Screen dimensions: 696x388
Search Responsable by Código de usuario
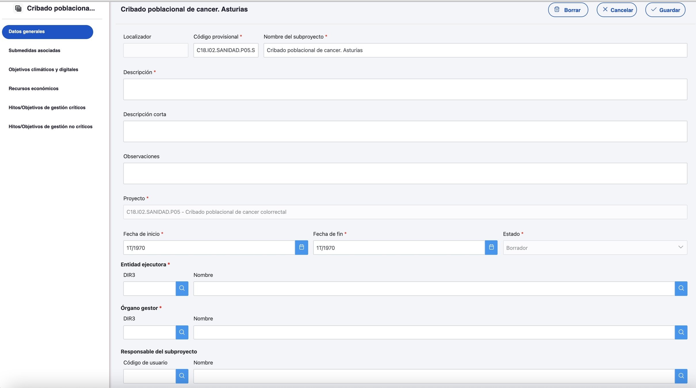click(182, 376)
